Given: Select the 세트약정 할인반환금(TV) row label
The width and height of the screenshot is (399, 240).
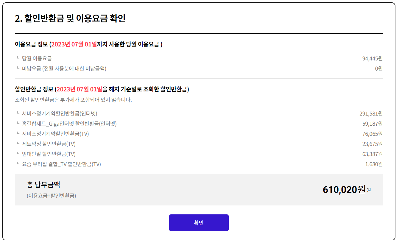Looking at the screenshot, I should 49,144.
